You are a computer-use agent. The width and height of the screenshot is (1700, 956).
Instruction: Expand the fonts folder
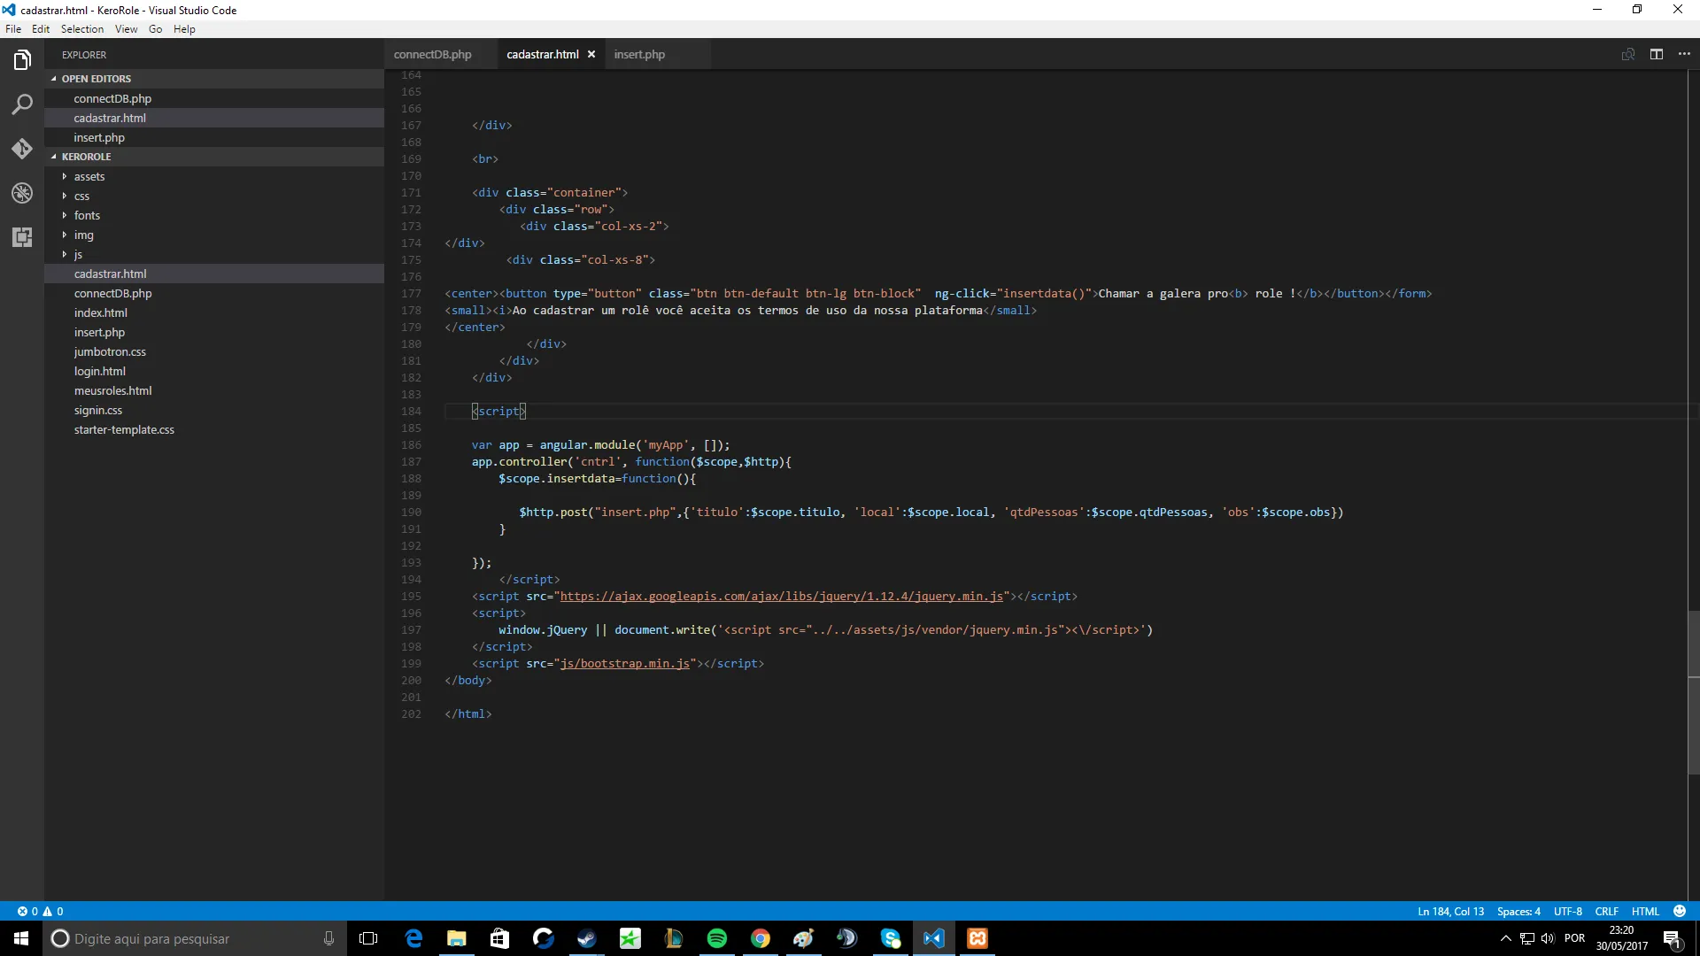pyautogui.click(x=87, y=215)
